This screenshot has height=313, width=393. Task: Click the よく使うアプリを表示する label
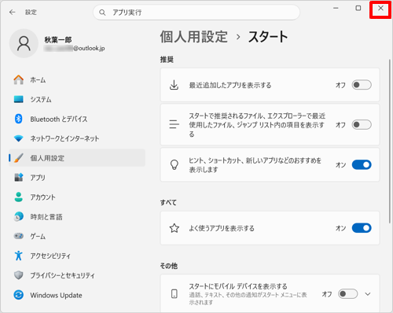(222, 228)
